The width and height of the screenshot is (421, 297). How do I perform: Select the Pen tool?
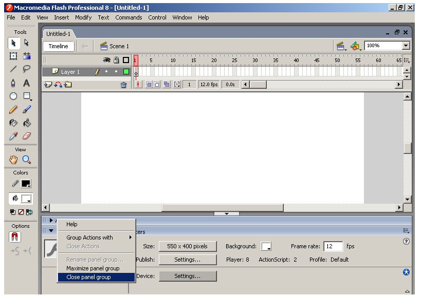tap(13, 83)
